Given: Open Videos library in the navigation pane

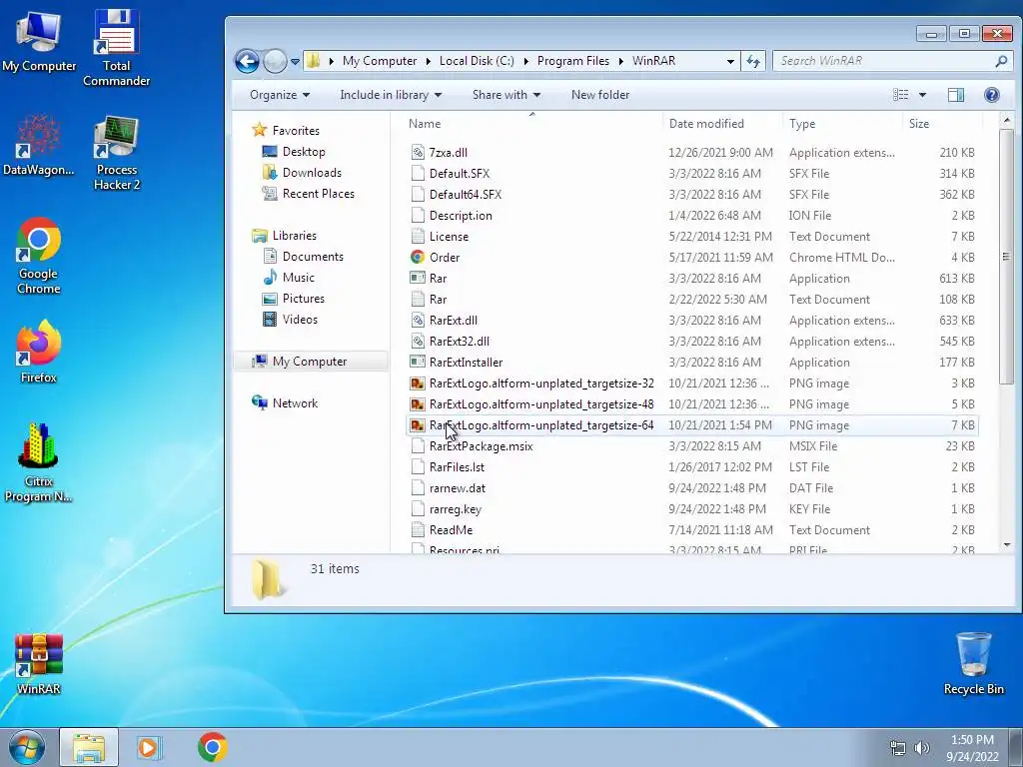Looking at the screenshot, I should click(x=300, y=319).
